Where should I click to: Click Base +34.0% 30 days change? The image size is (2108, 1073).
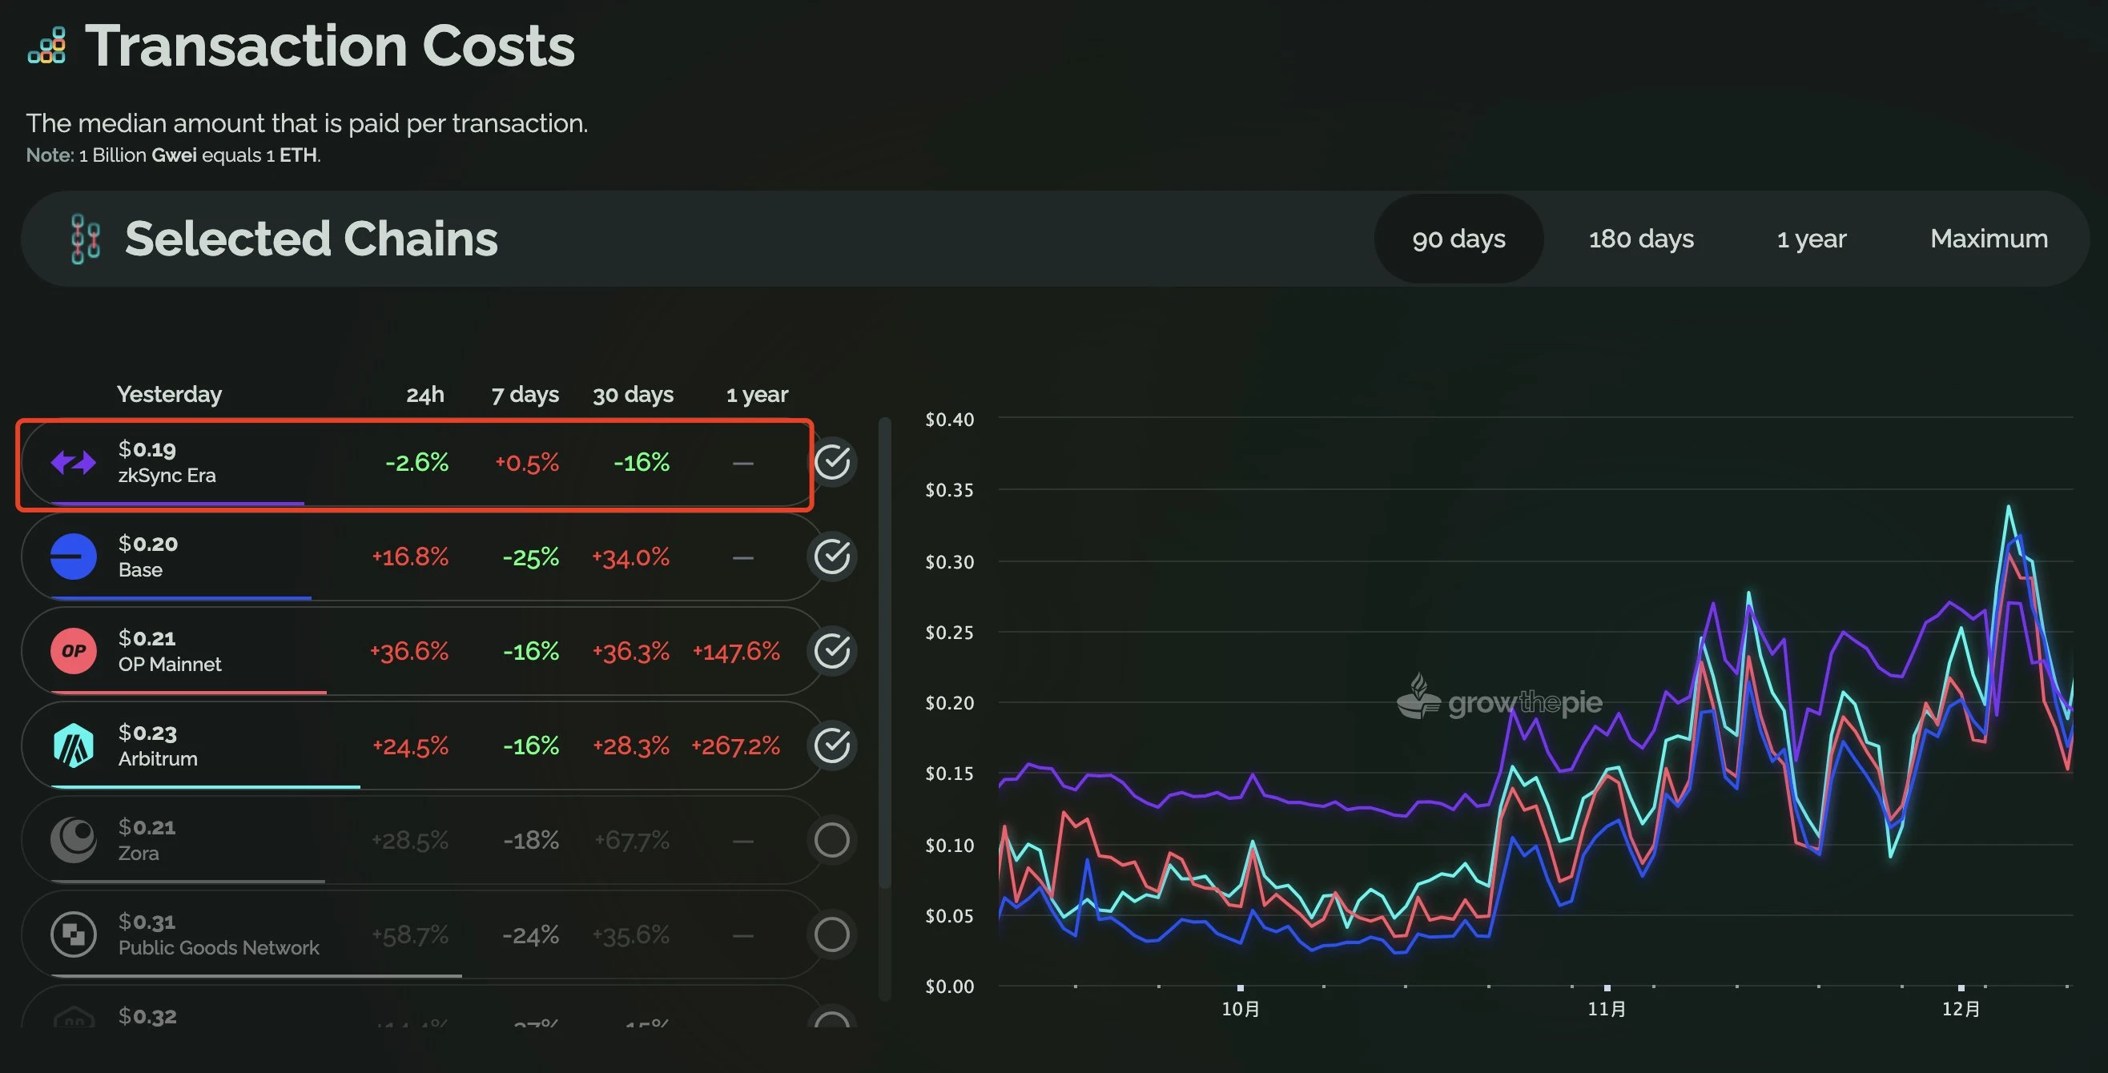point(631,557)
